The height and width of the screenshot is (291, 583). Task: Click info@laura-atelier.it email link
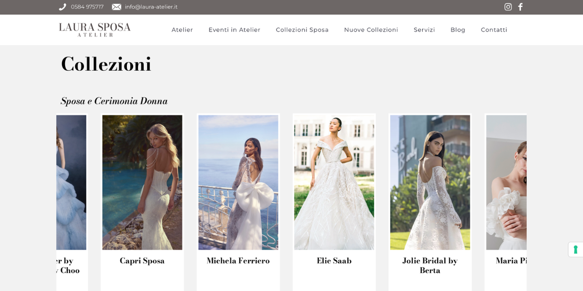(151, 7)
